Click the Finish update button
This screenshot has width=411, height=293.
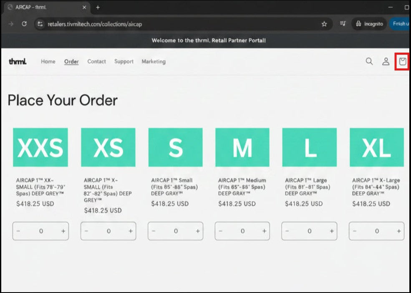399,24
